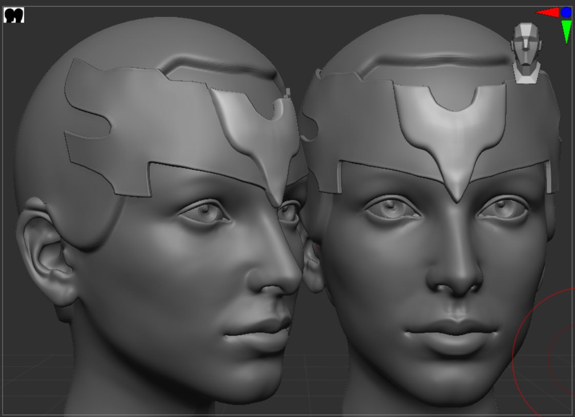The height and width of the screenshot is (417, 575).
Task: Click the CamView head orientation gizmo
Action: (526, 53)
